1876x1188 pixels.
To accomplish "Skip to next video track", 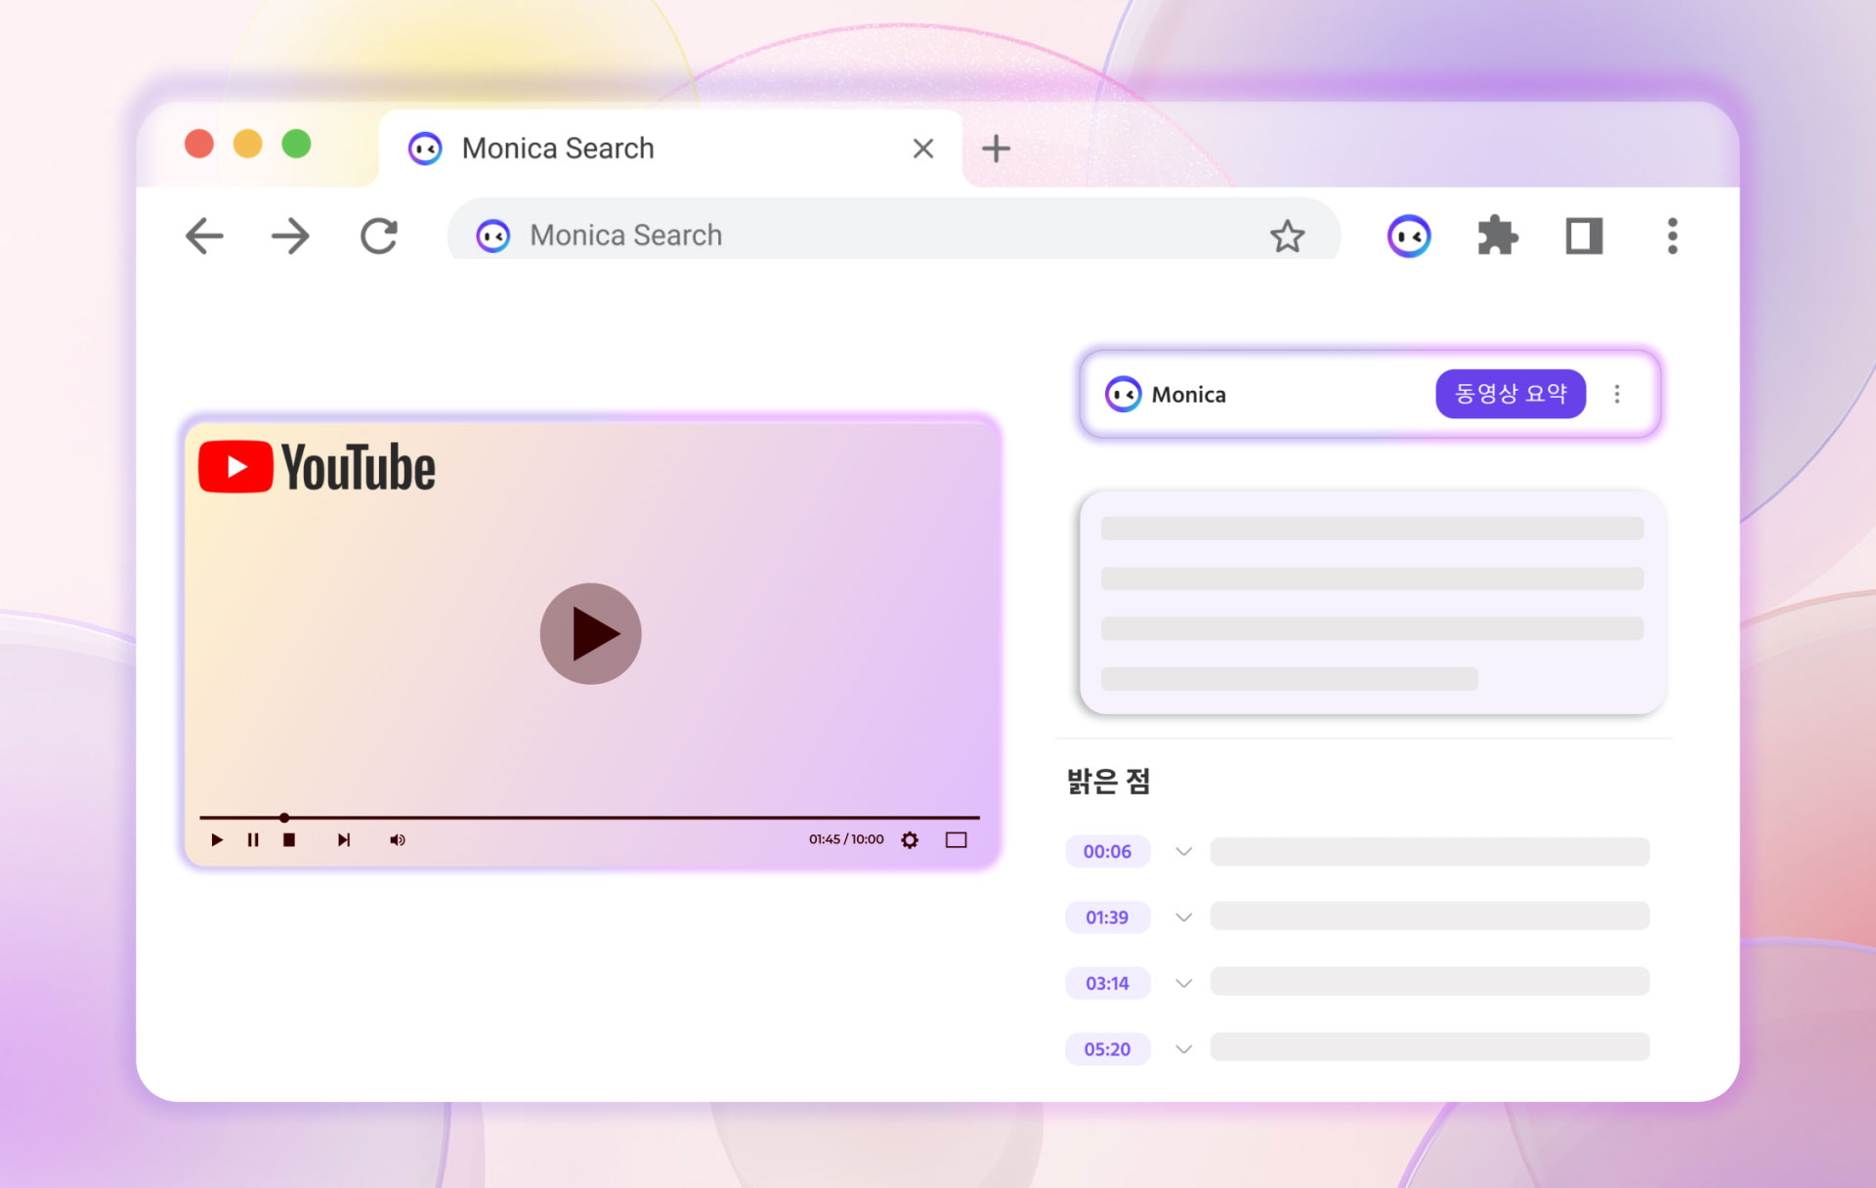I will click(x=343, y=840).
